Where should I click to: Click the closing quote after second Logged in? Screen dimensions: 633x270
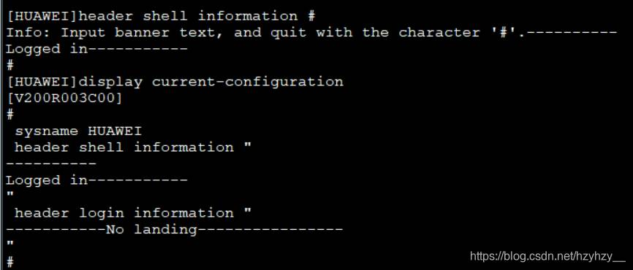10,195
